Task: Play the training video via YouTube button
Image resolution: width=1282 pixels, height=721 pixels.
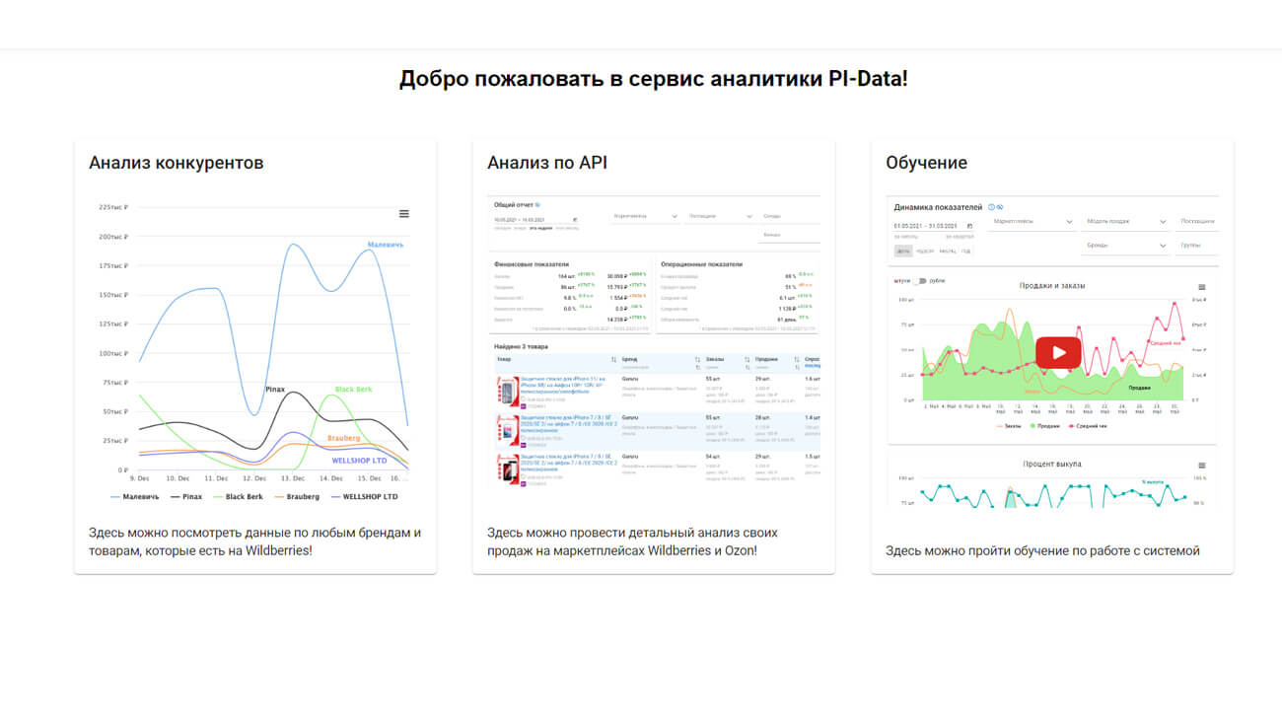Action: point(1057,352)
